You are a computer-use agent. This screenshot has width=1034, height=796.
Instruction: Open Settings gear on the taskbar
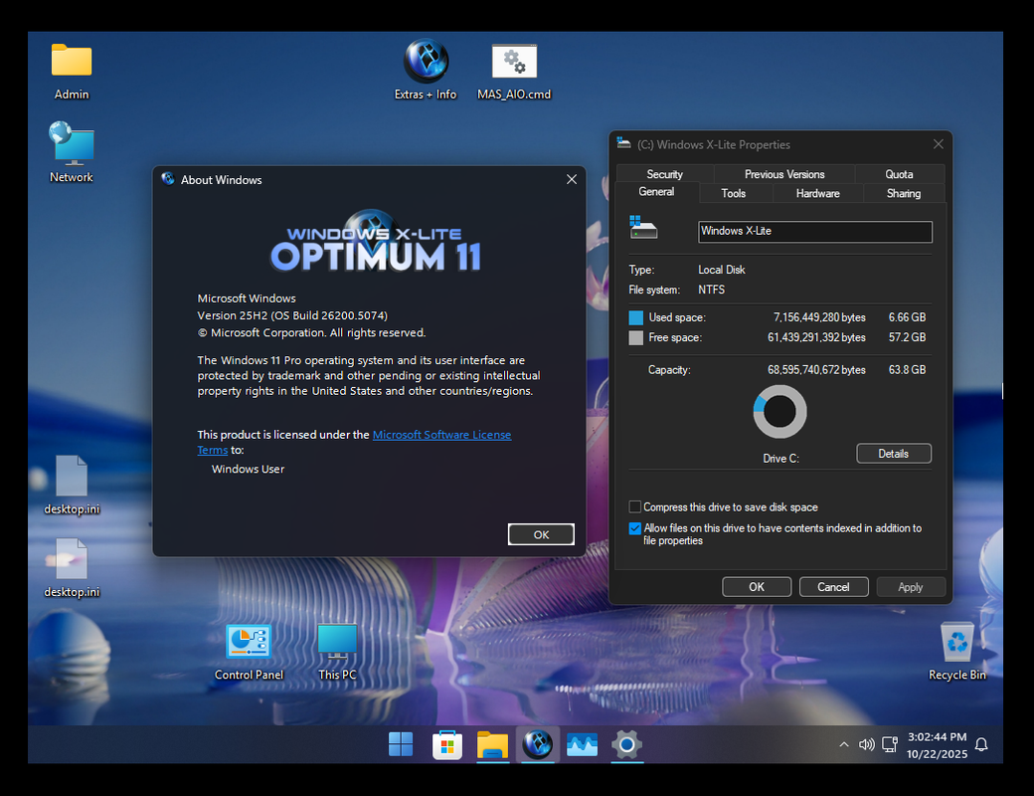pos(626,745)
